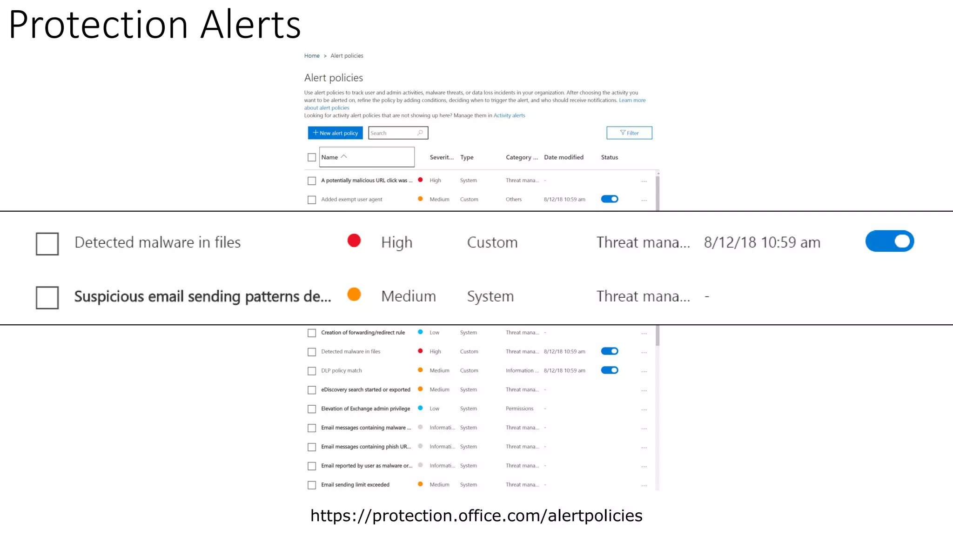Check the Suspicious email sending patterns checkbox
953x536 pixels.
(47, 298)
